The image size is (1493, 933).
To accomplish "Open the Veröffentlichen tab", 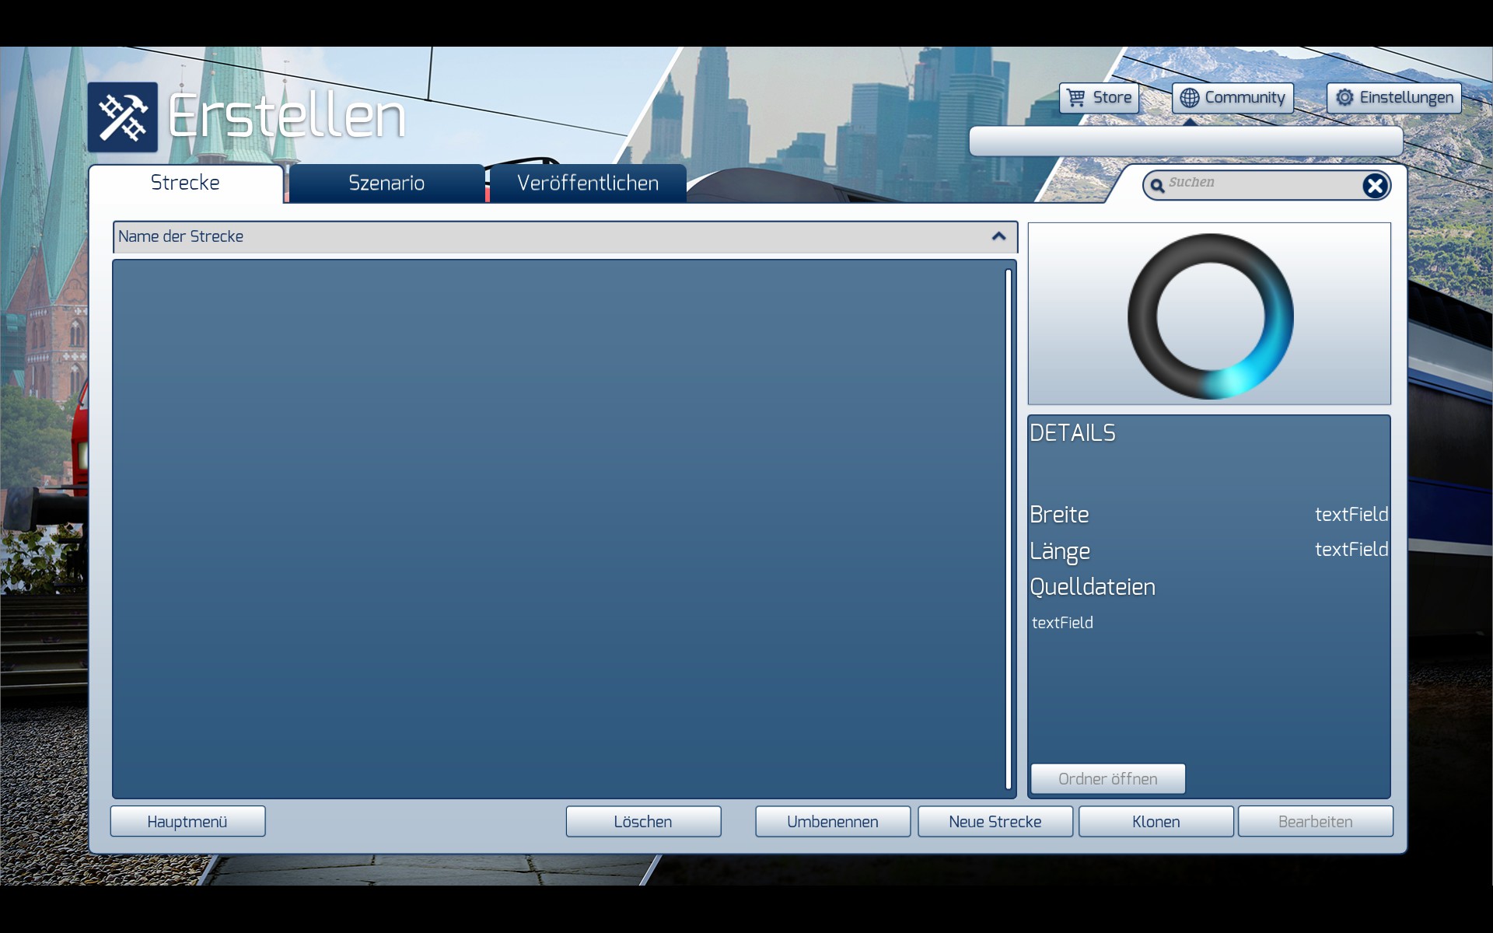I will point(588,183).
